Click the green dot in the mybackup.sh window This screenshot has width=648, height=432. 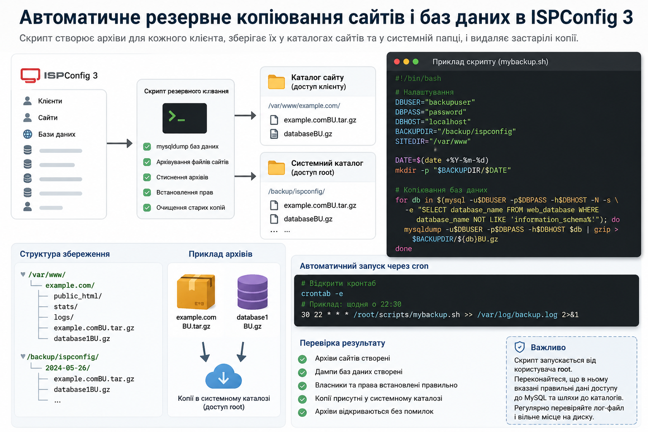[x=416, y=62]
